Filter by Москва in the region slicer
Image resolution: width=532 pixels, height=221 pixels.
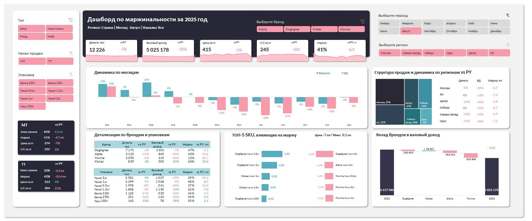[x=389, y=53]
